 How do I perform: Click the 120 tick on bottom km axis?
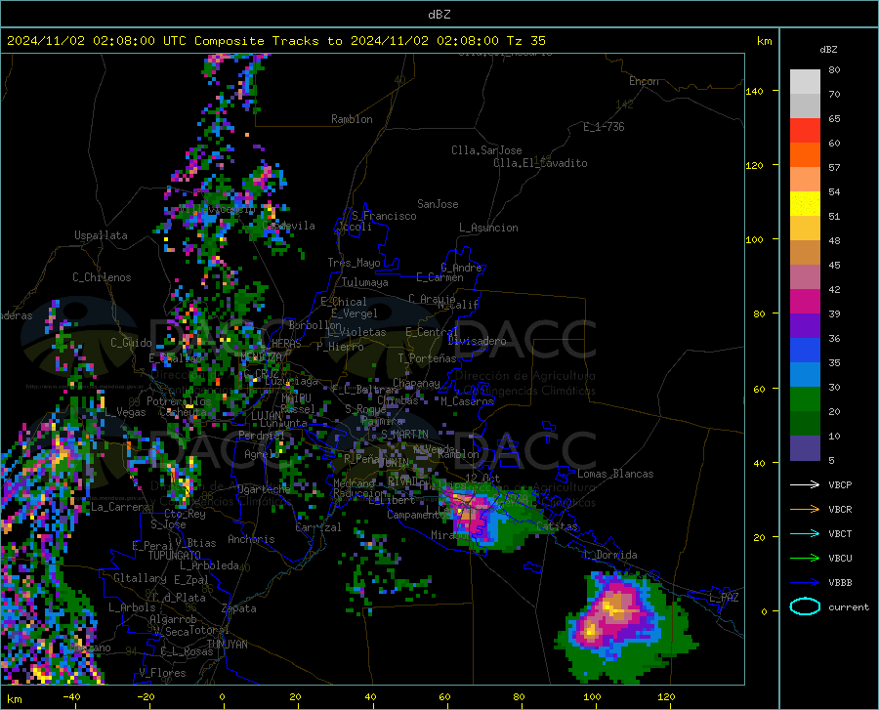coord(666,696)
